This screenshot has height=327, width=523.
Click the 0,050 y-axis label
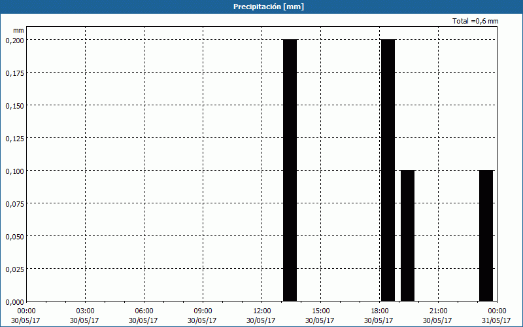(x=14, y=237)
